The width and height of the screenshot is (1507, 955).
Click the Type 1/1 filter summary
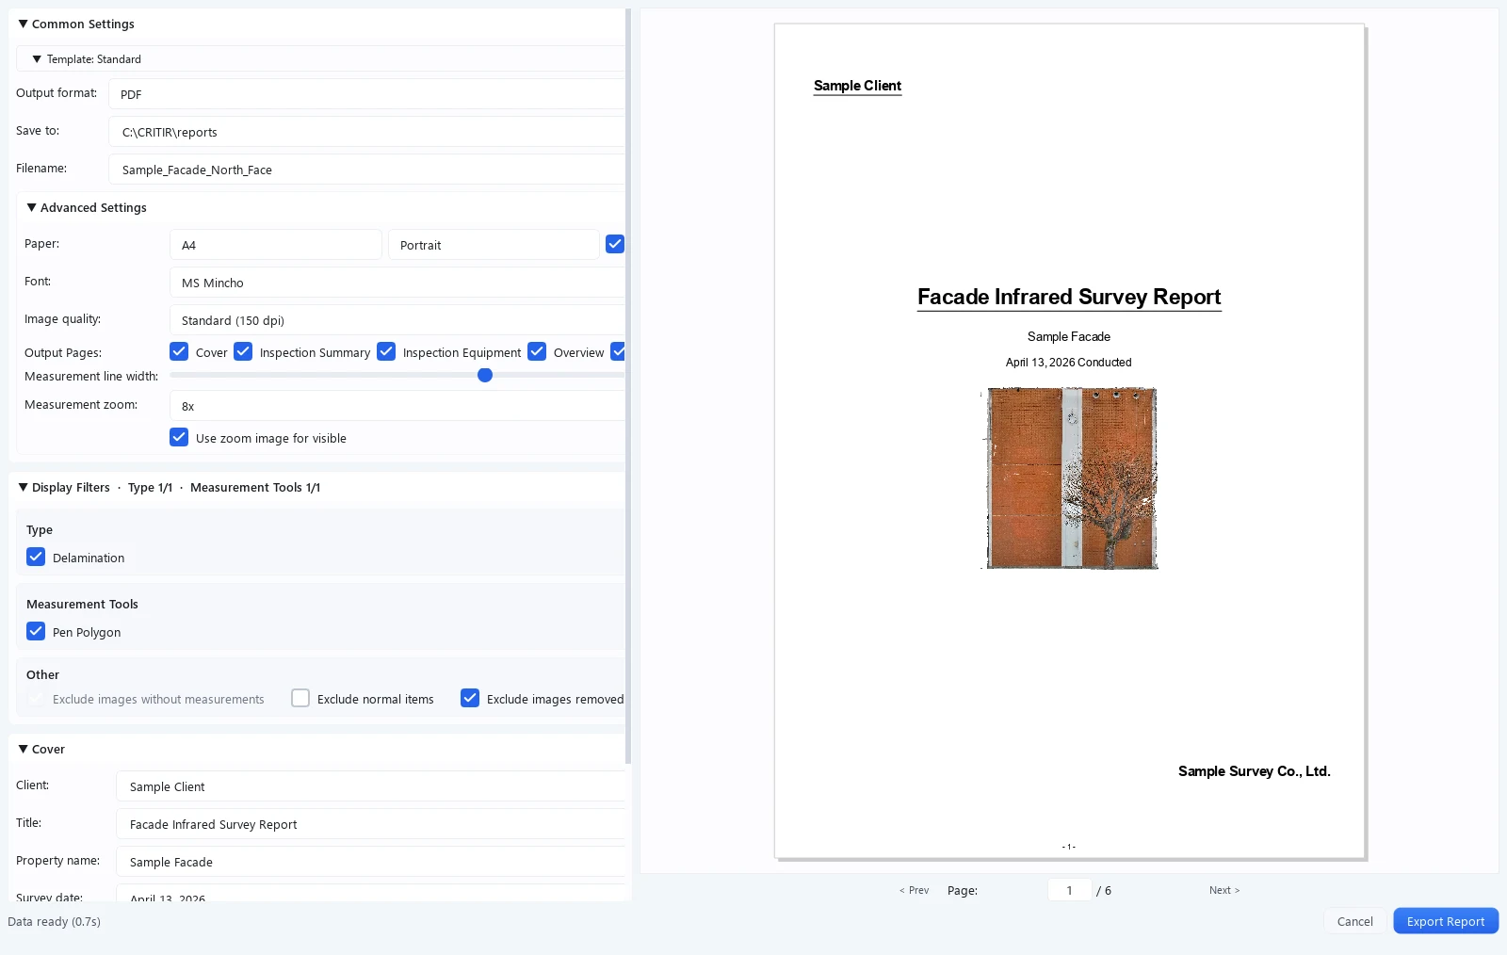(x=150, y=487)
